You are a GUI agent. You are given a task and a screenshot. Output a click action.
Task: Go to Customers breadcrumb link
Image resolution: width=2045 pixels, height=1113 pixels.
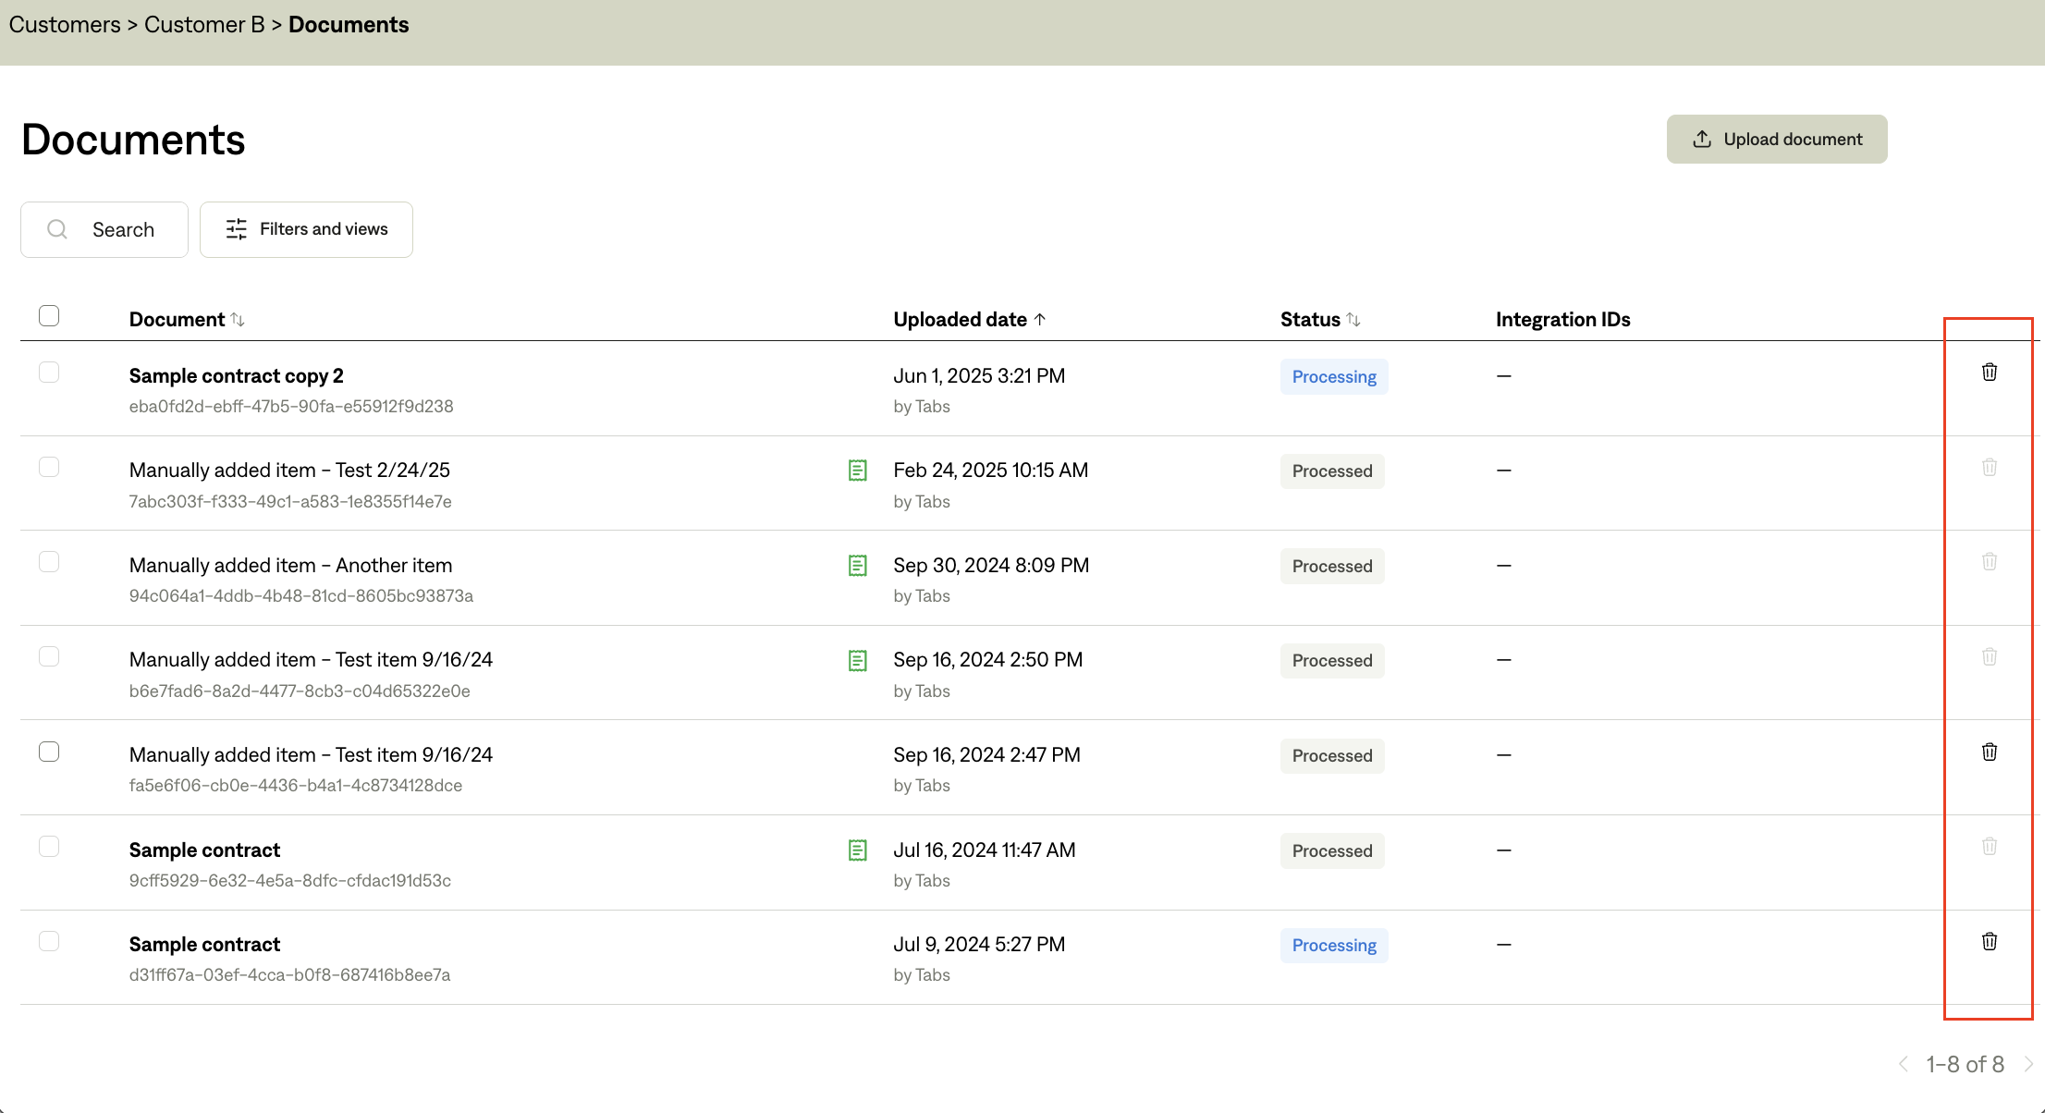tap(65, 25)
